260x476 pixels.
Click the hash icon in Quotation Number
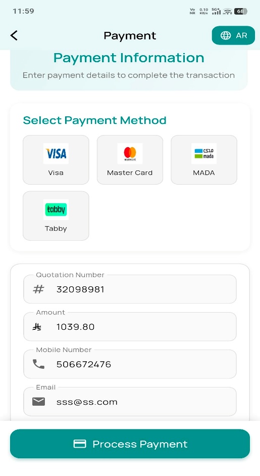[x=38, y=289]
